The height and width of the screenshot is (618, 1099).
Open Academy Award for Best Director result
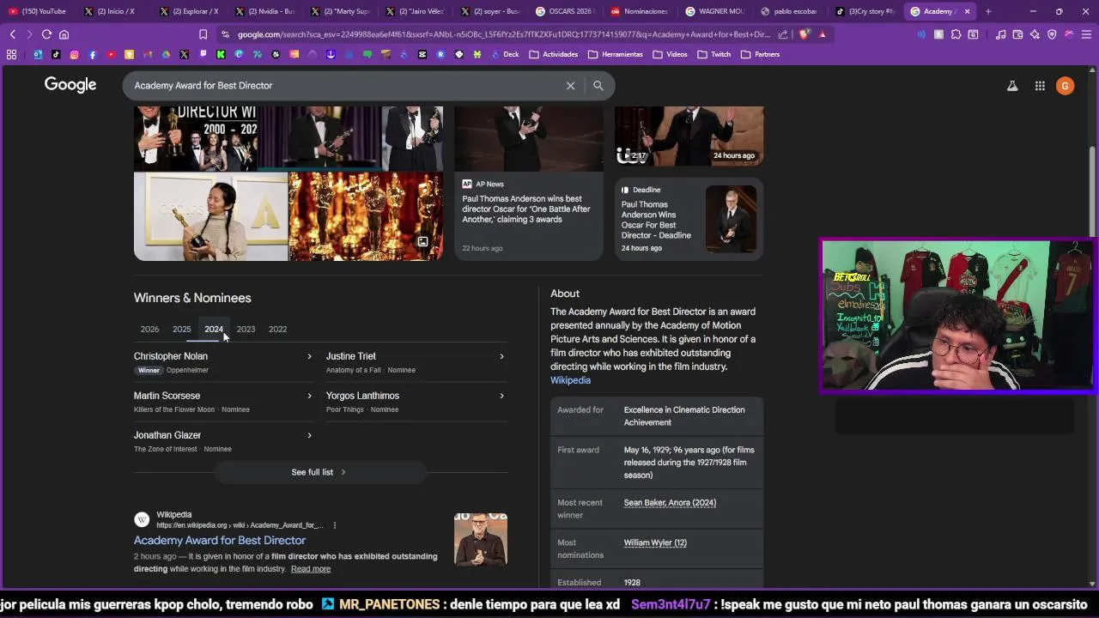[220, 540]
